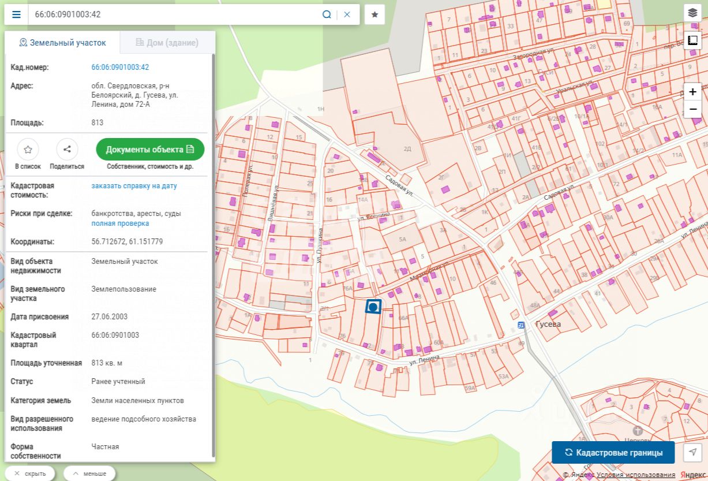
Task: Click the cadastral number 66:06:0901003:42 link
Action: coord(120,67)
